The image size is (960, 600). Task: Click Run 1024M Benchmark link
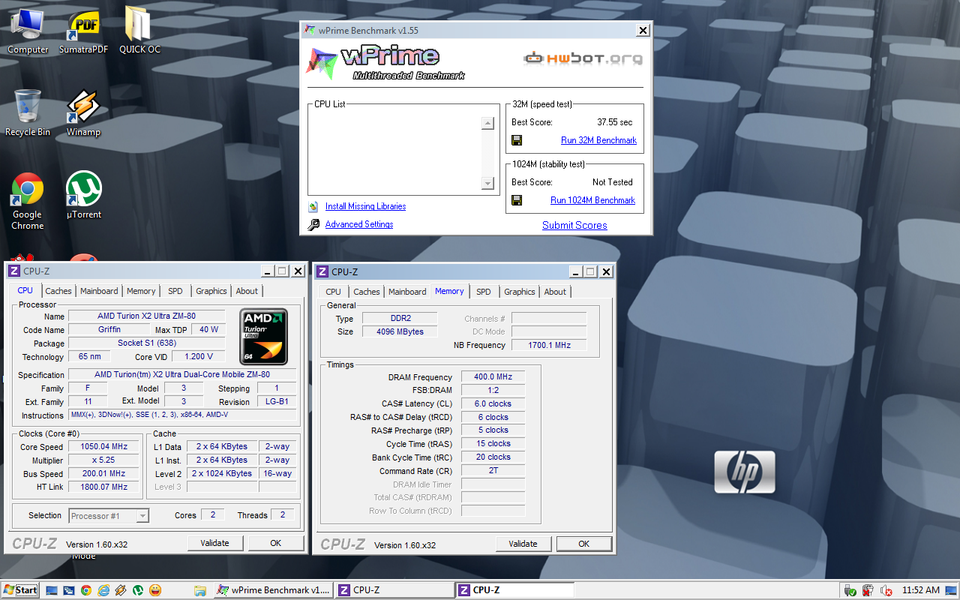pos(592,200)
